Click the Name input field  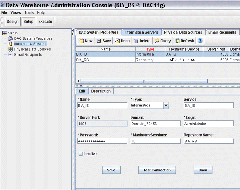102,106
